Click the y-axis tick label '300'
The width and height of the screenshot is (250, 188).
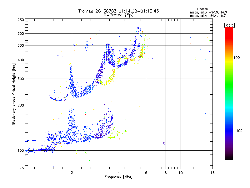point(21,79)
